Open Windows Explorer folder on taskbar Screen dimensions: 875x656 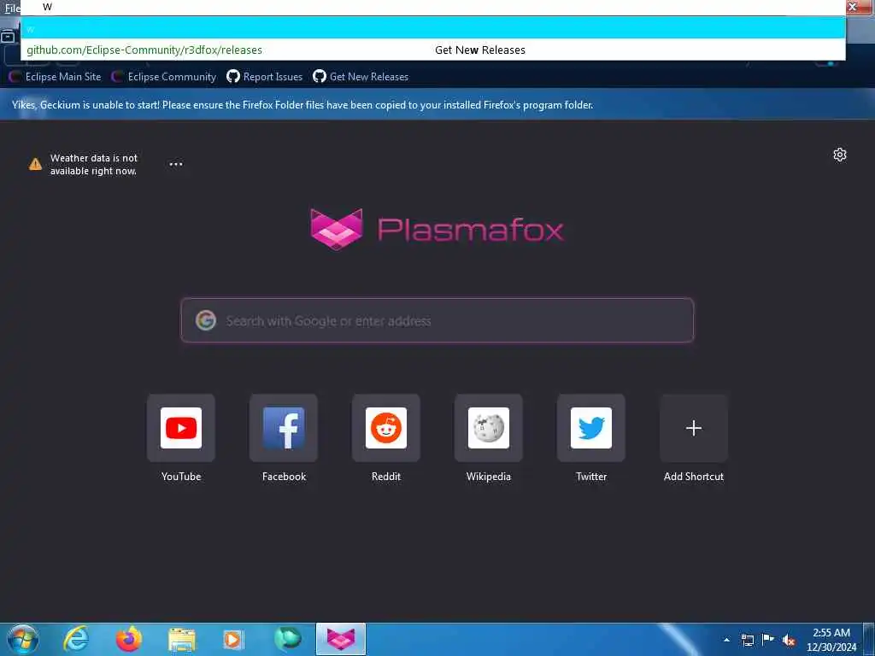[x=181, y=639]
